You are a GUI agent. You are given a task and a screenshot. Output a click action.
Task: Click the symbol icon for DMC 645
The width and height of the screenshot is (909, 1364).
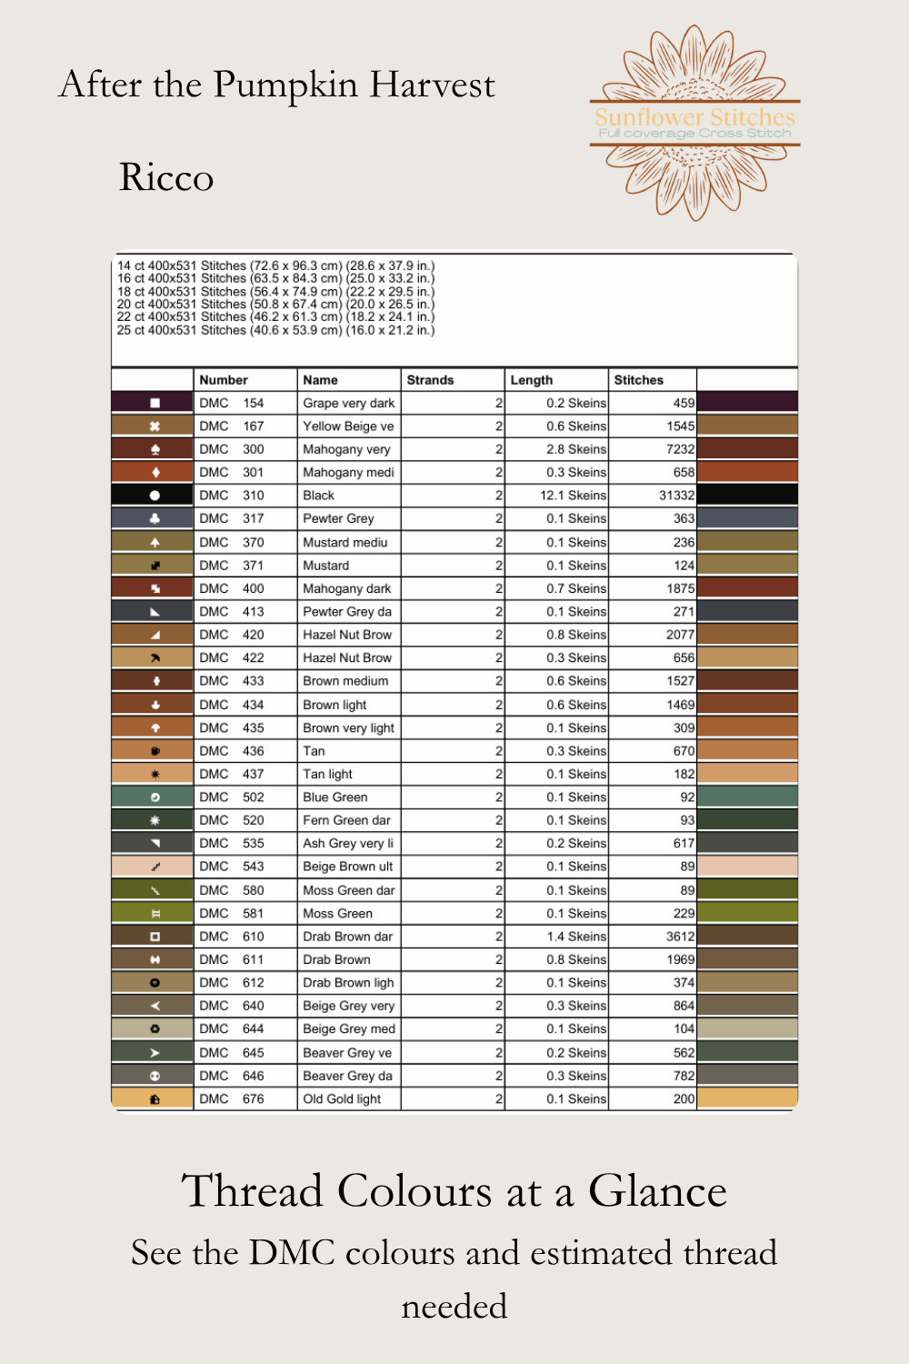(x=155, y=1052)
